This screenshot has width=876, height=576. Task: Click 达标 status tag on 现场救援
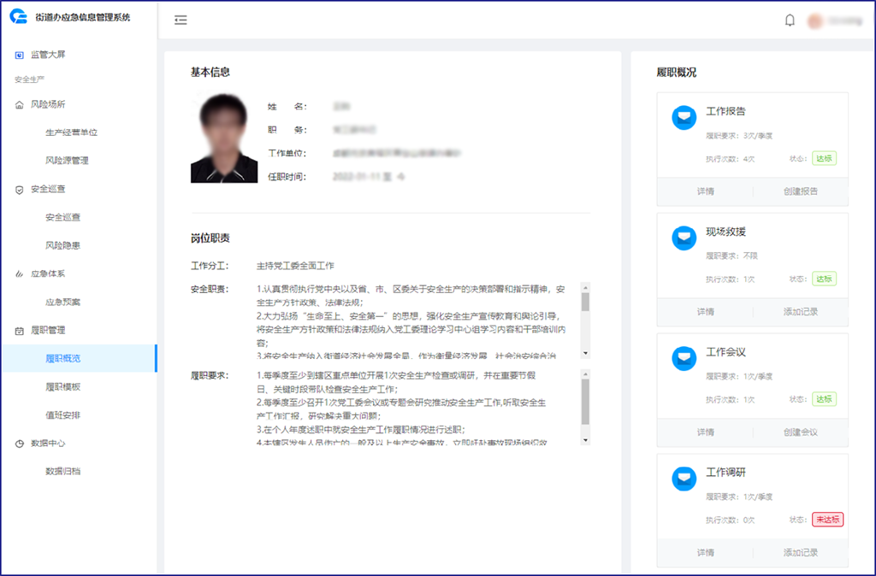(824, 279)
